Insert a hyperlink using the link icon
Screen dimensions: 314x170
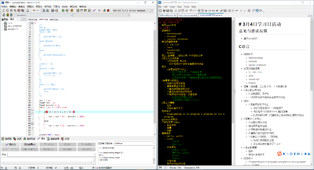click(221, 11)
